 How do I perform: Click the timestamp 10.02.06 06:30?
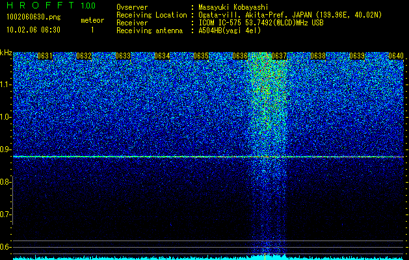[x=33, y=30]
